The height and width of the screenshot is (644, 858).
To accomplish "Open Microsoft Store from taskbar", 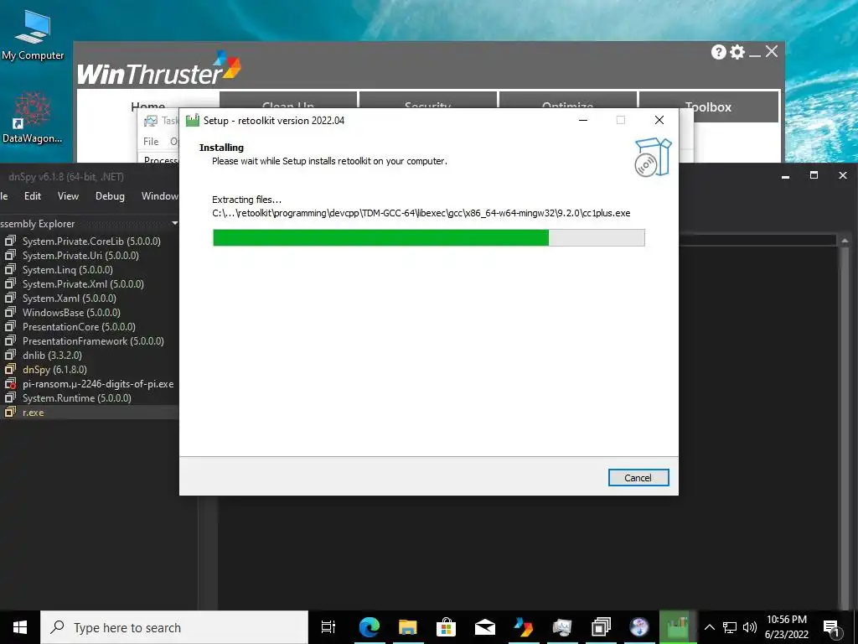I will point(447,627).
